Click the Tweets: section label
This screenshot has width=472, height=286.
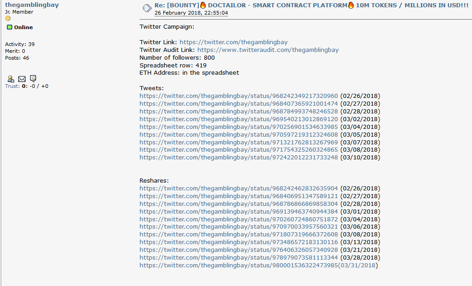coord(151,88)
